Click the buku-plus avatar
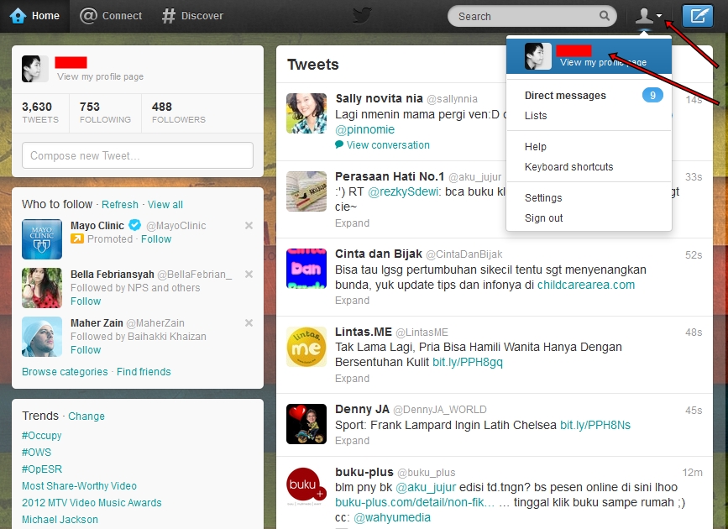 tap(306, 487)
